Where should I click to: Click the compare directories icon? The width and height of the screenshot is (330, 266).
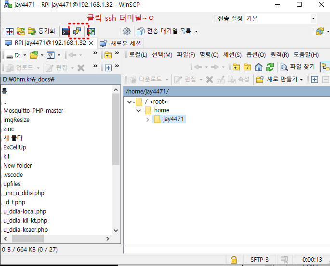click(x=10, y=32)
